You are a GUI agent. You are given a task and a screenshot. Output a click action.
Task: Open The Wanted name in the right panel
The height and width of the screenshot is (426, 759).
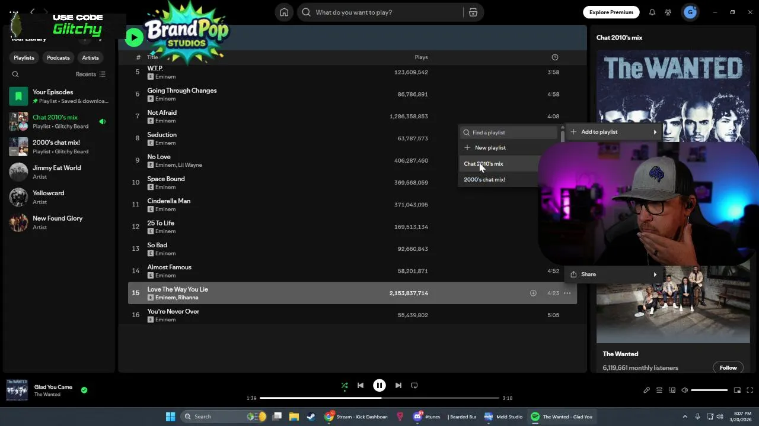pyautogui.click(x=620, y=354)
